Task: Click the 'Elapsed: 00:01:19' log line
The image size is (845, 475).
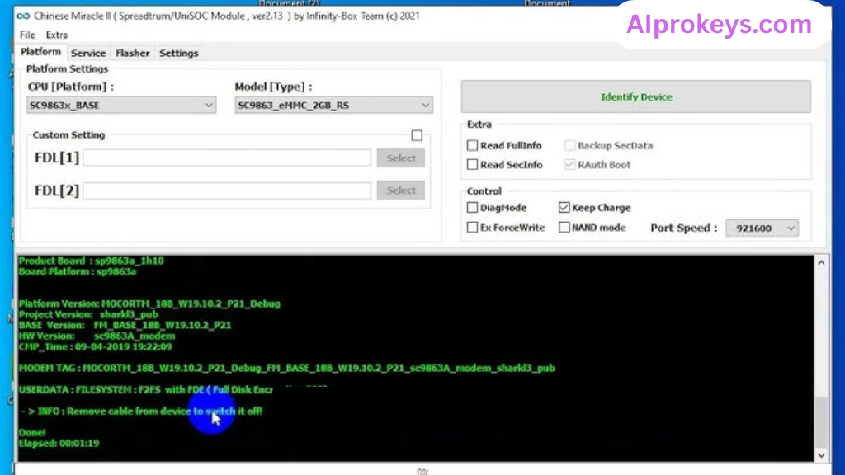Action: pyautogui.click(x=59, y=443)
